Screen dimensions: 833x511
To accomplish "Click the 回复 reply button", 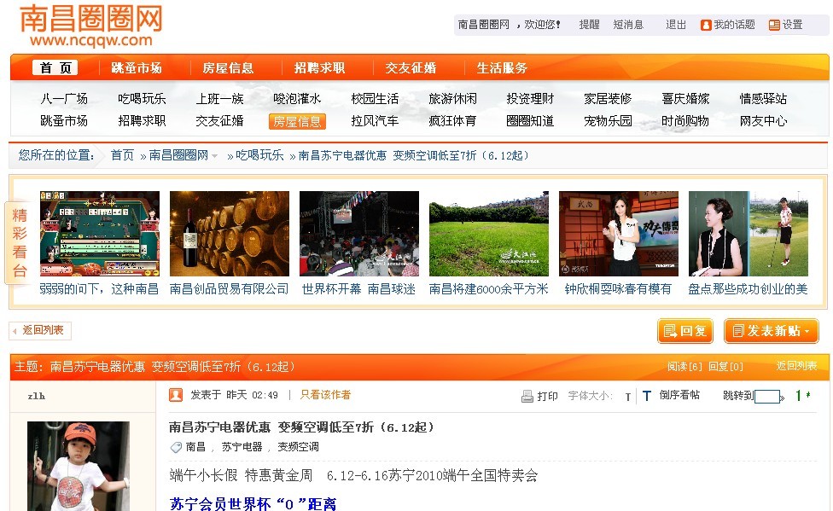I will click(x=684, y=331).
